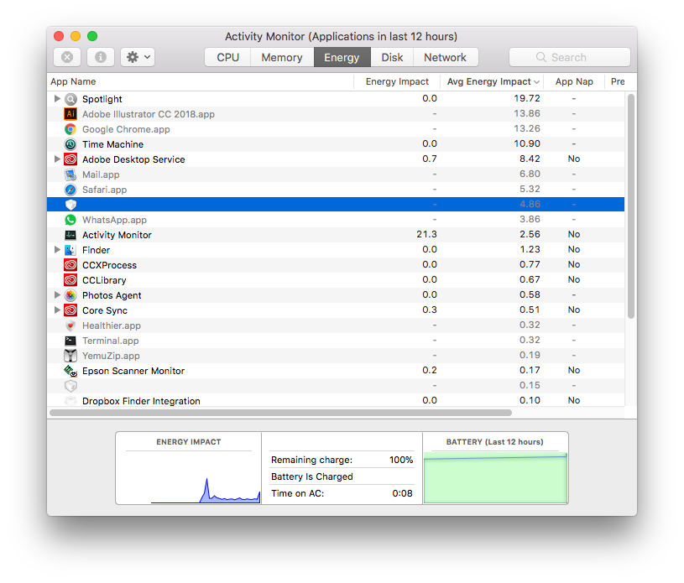Open the Network tab
This screenshot has width=684, height=583.
446,58
